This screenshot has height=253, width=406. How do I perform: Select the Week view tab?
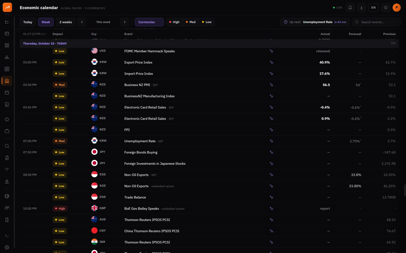tap(46, 22)
